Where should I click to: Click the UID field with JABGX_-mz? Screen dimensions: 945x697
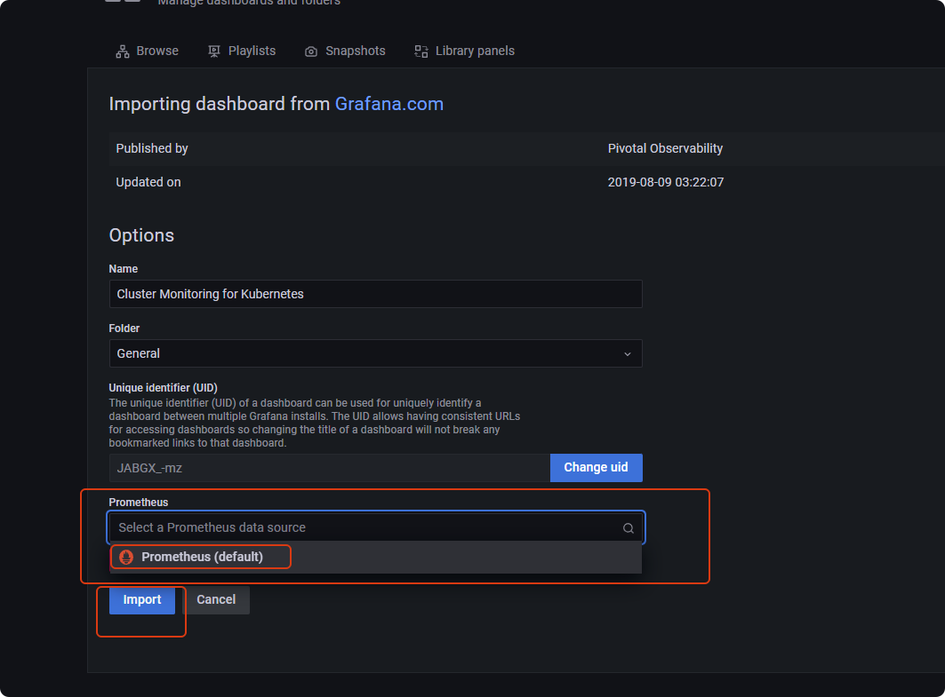pyautogui.click(x=330, y=468)
